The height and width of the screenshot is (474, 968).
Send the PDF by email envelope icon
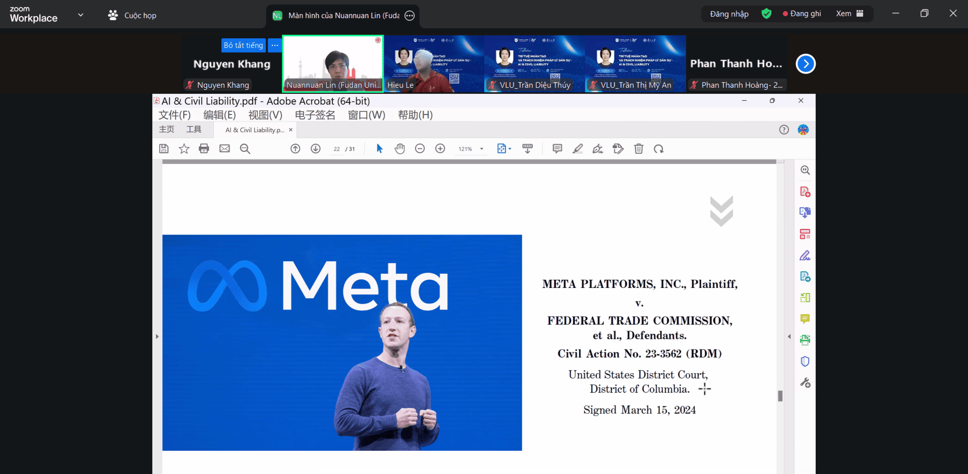coord(224,149)
